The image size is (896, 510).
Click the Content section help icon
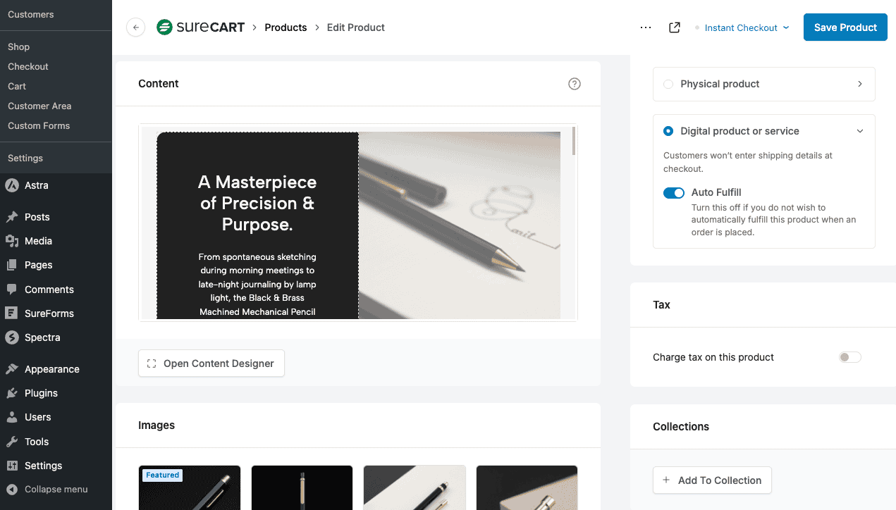[575, 83]
